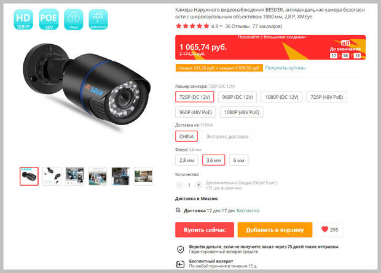Open the 36 Отзывы reviews link

237,26
